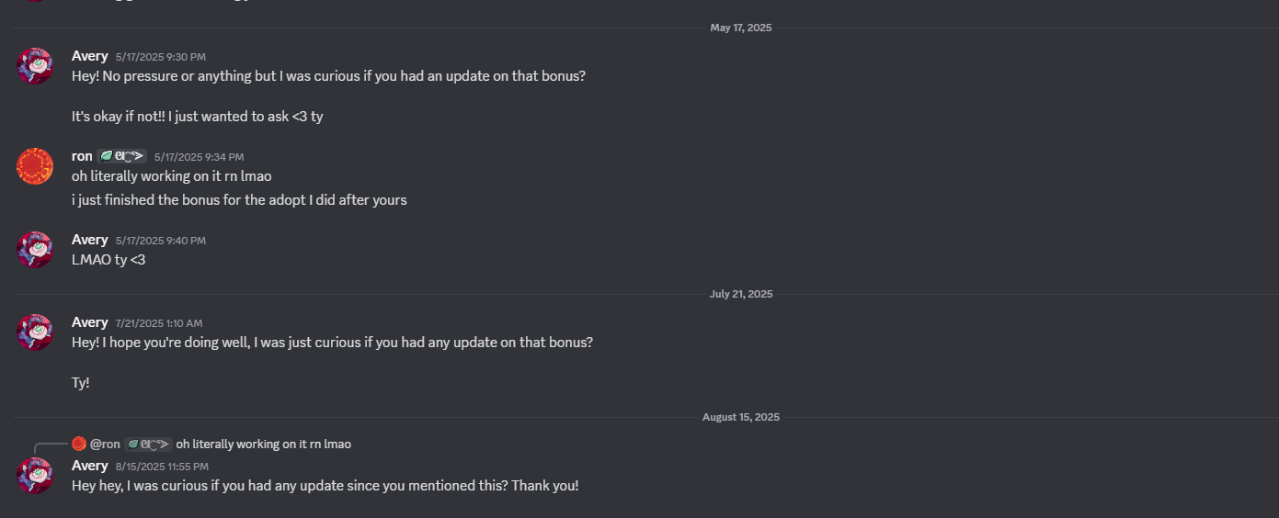This screenshot has width=1279, height=518.
Task: Open Avery's avatar on the 9:30 PM message
Action: [35, 66]
